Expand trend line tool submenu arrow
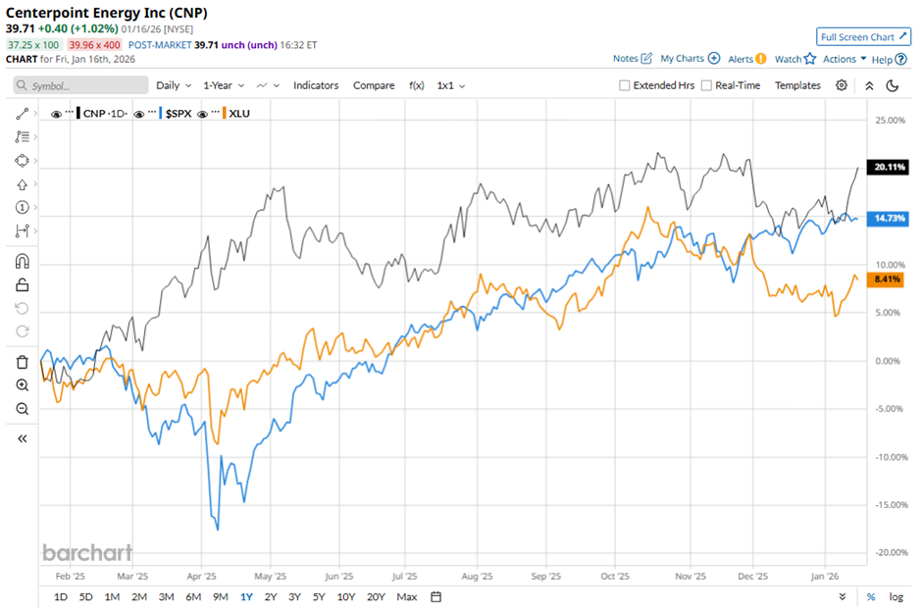This screenshot has width=922, height=611. [35, 114]
